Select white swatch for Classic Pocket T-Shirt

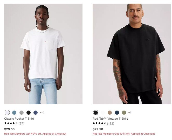7,112
